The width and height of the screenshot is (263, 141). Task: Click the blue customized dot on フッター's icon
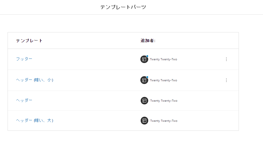(147, 56)
